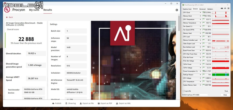Click the Export as XML download icon
The image size is (233, 110).
click(x=117, y=103)
